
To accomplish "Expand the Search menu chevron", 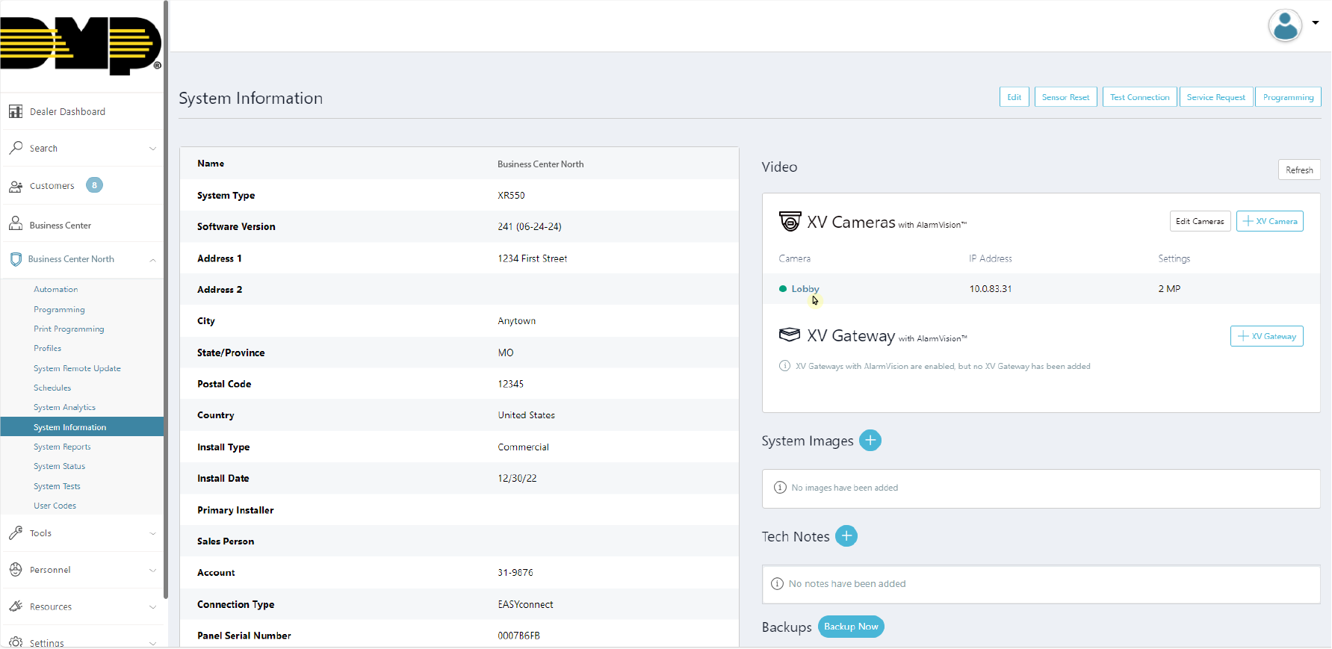I will pos(152,149).
